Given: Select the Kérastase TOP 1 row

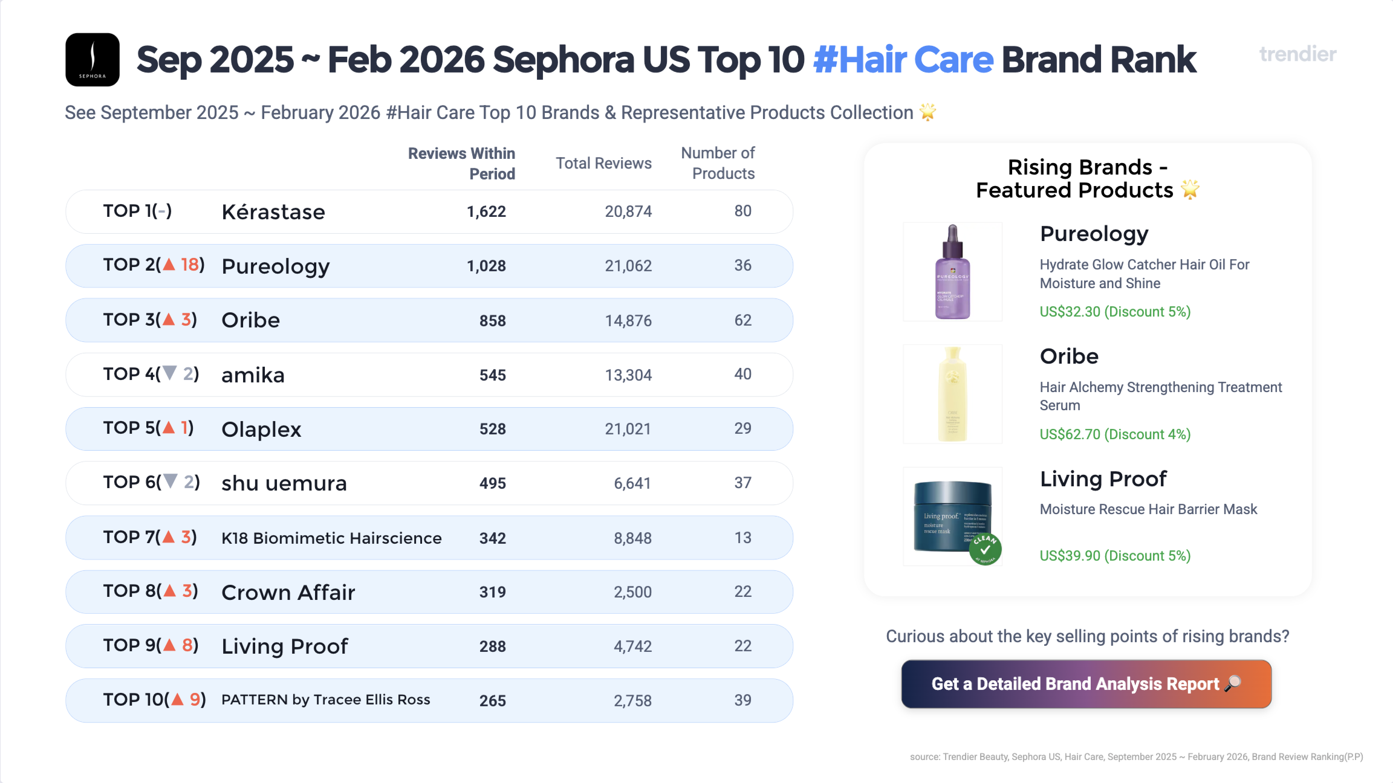Looking at the screenshot, I should (429, 211).
